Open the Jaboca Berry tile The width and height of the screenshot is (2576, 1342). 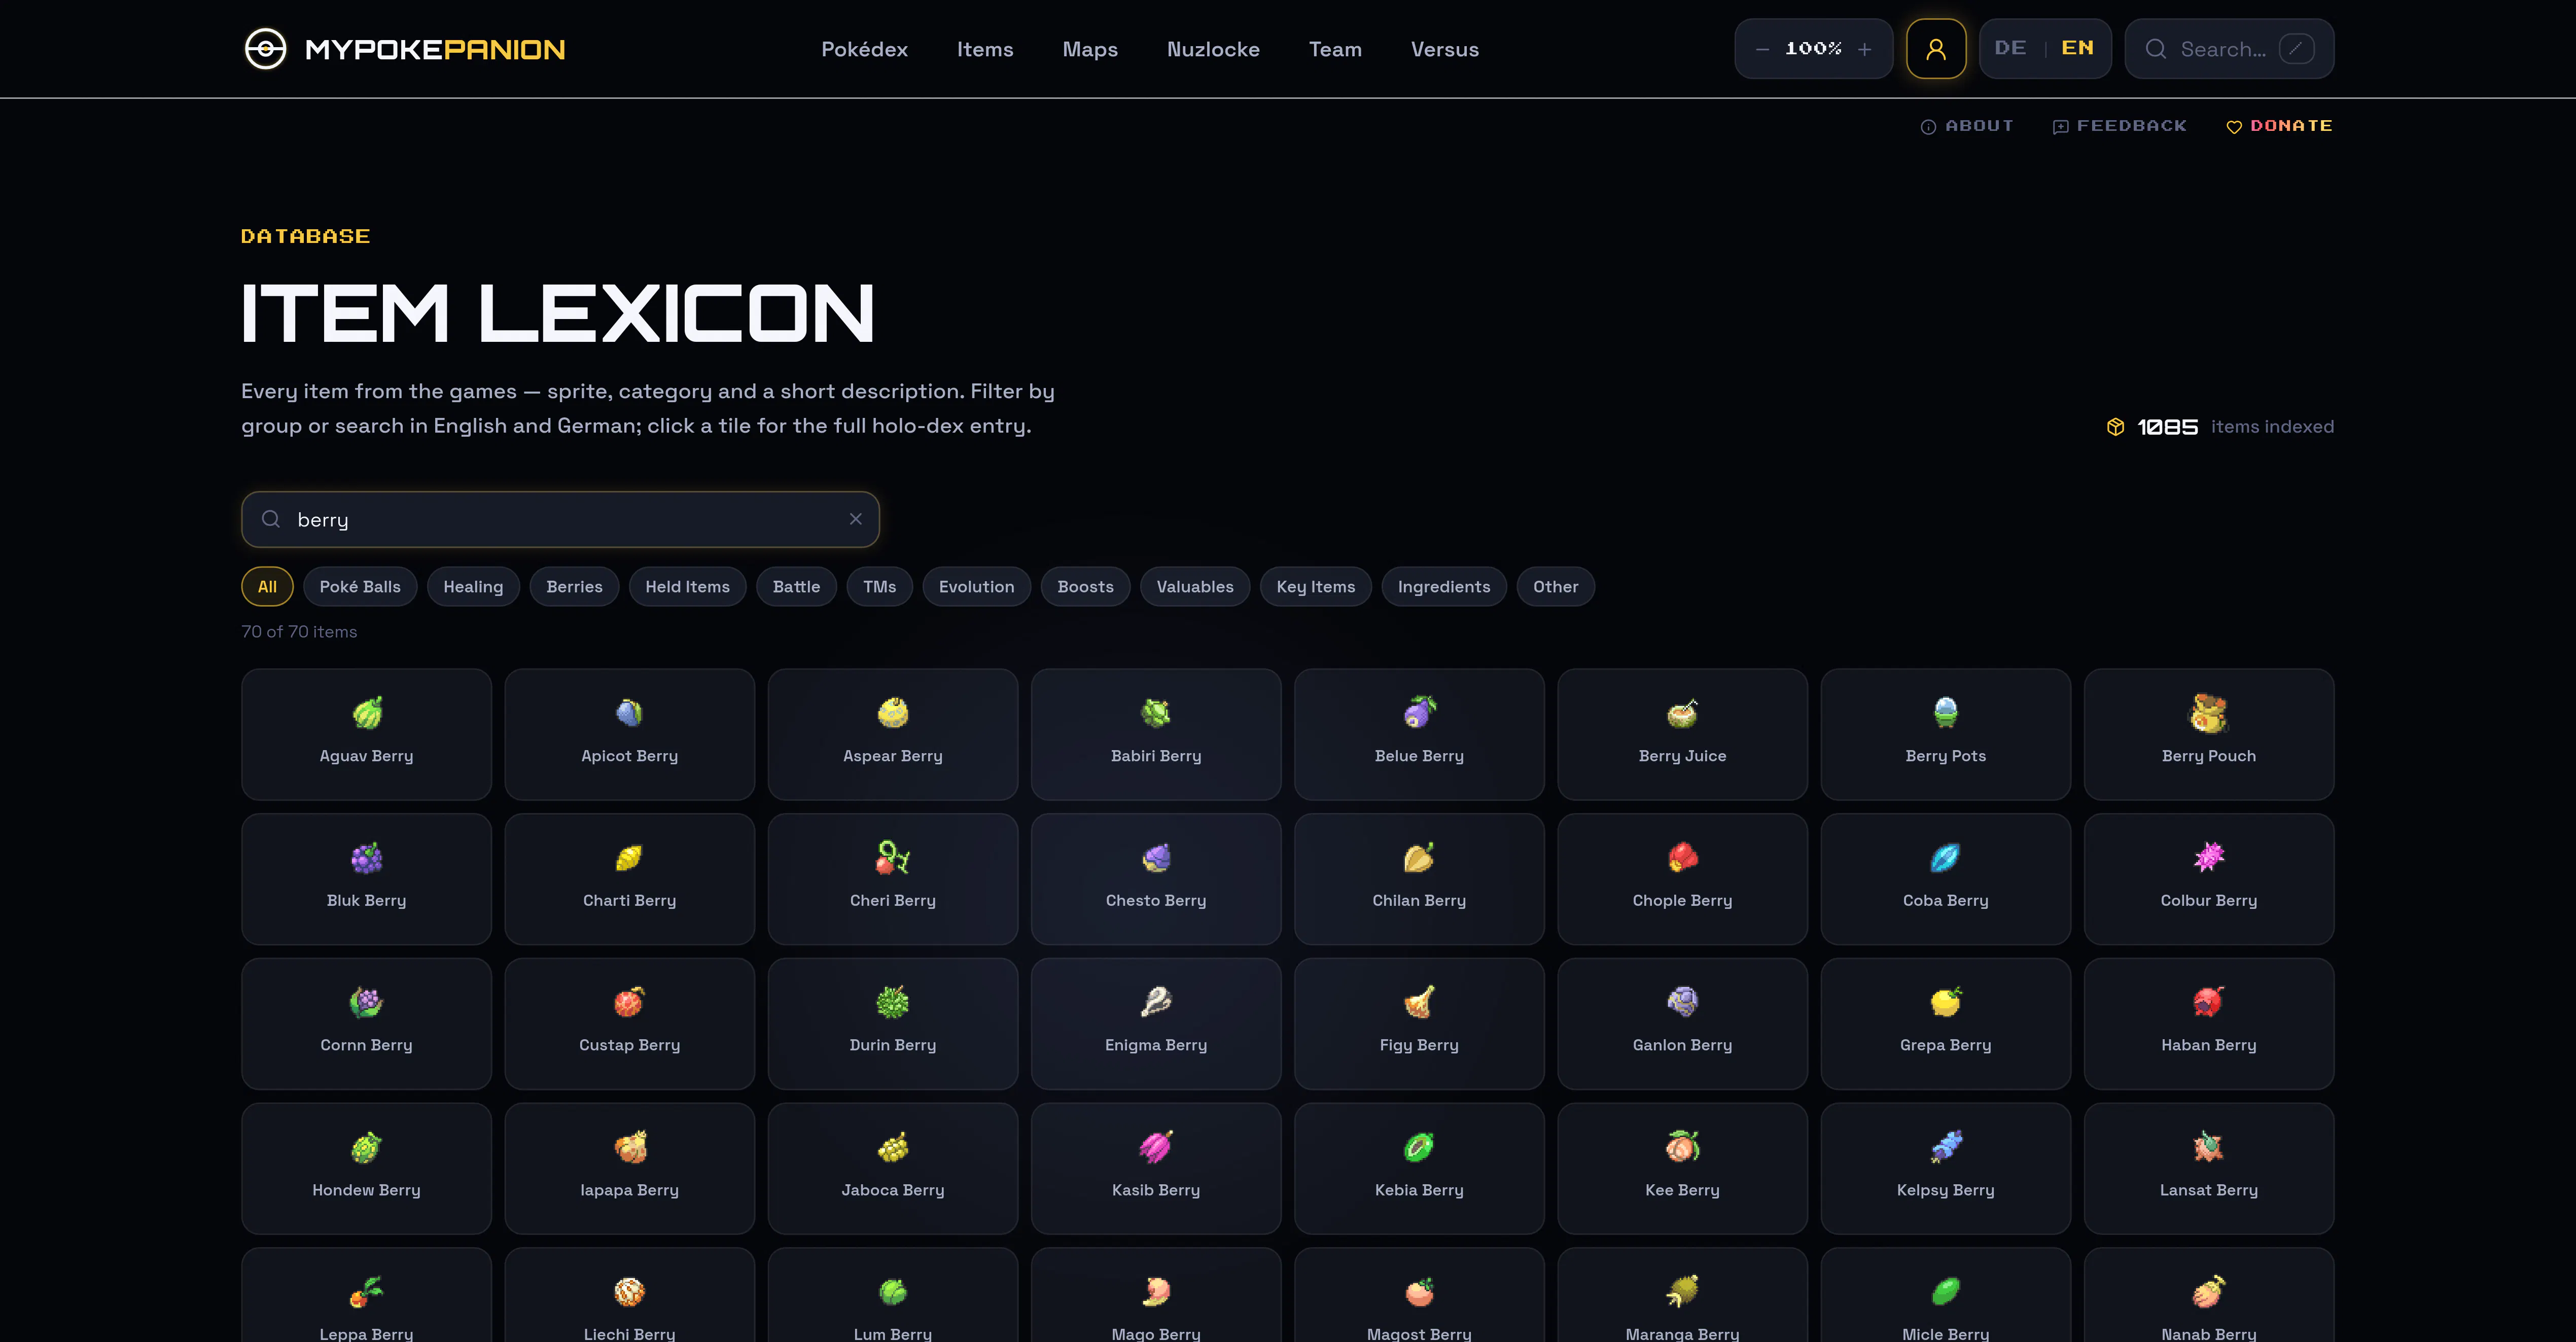click(x=893, y=1168)
